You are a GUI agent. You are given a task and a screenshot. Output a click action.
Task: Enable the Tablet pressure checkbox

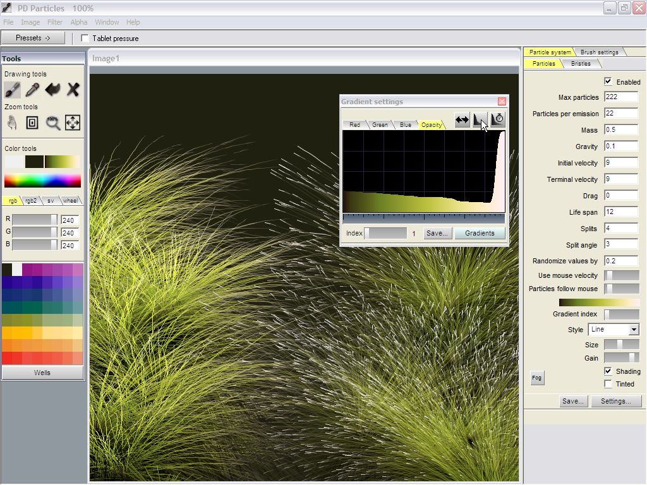click(85, 39)
